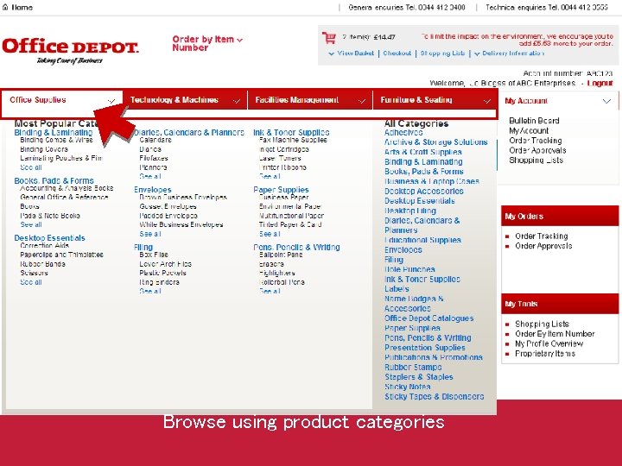Select Ink & Toner Supplies popular heading
Image resolution: width=622 pixels, height=466 pixels.
coord(291,132)
